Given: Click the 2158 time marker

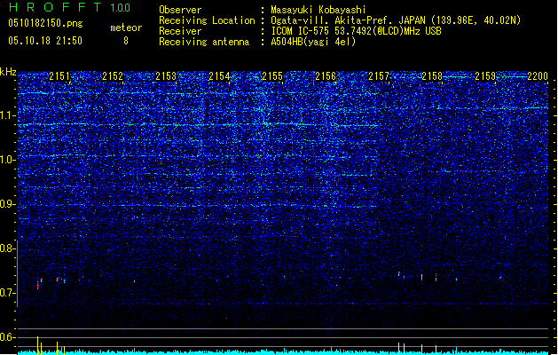Looking at the screenshot, I should pyautogui.click(x=432, y=76).
